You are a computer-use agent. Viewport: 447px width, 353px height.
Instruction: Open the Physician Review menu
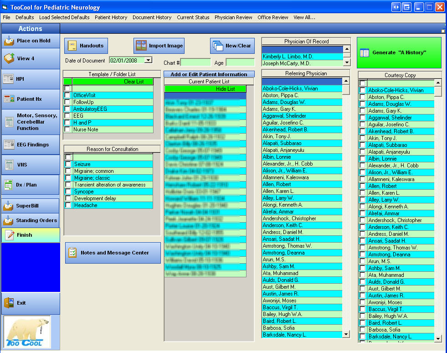point(233,17)
